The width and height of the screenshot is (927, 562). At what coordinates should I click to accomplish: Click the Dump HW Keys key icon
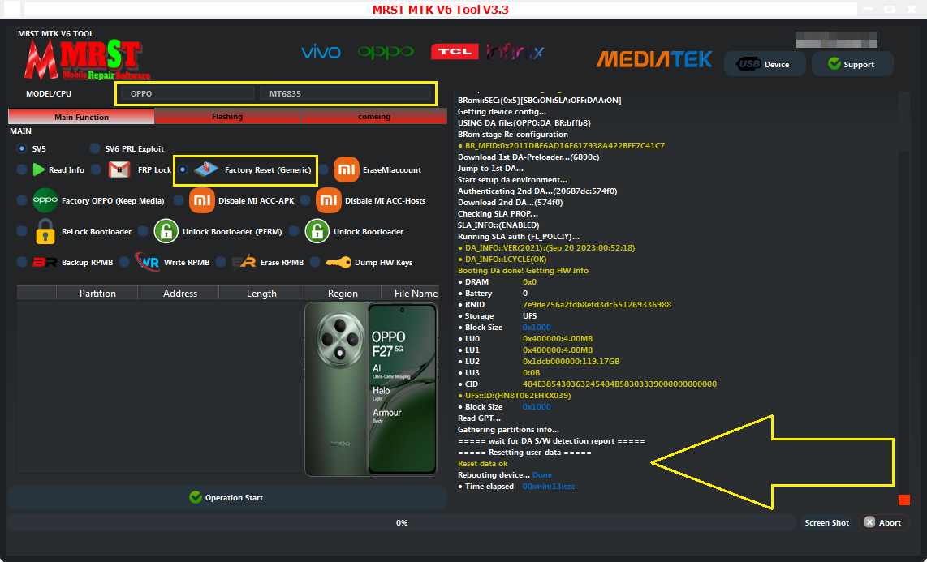[338, 262]
